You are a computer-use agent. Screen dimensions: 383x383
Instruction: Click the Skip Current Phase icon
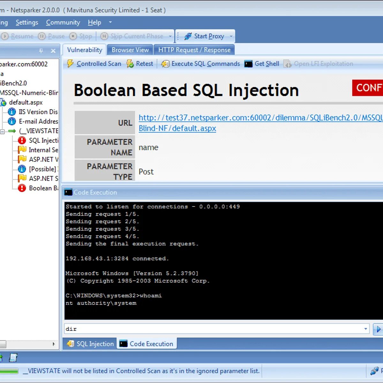click(104, 36)
